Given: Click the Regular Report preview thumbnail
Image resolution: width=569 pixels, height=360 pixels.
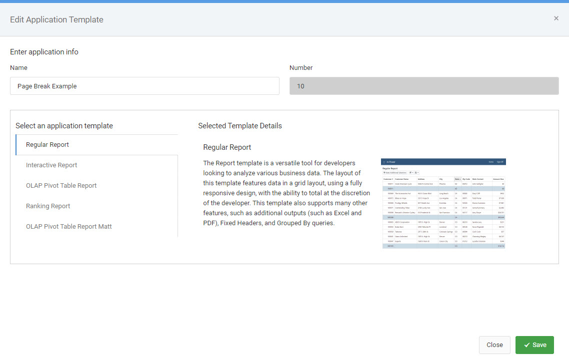Looking at the screenshot, I should pos(443,203).
